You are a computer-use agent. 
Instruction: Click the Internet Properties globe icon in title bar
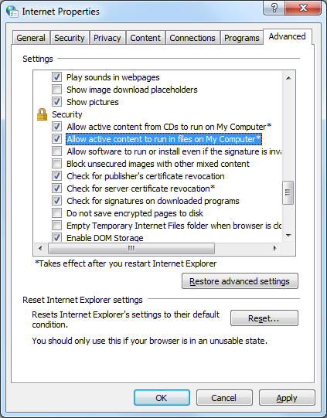12,12
